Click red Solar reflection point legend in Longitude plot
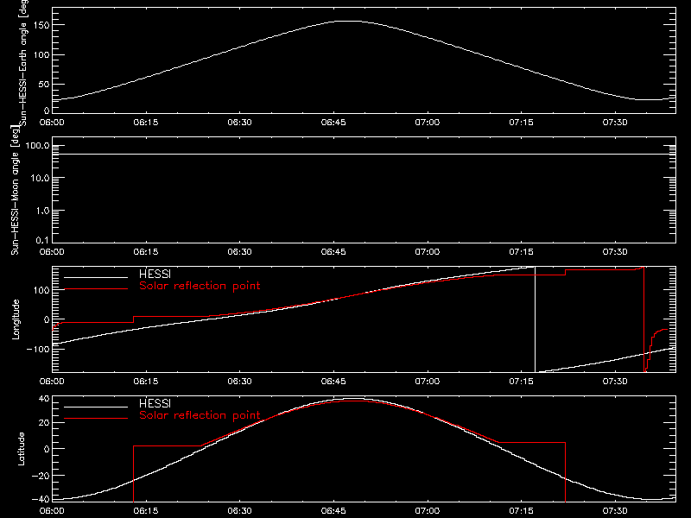The height and width of the screenshot is (518, 691). (x=200, y=286)
